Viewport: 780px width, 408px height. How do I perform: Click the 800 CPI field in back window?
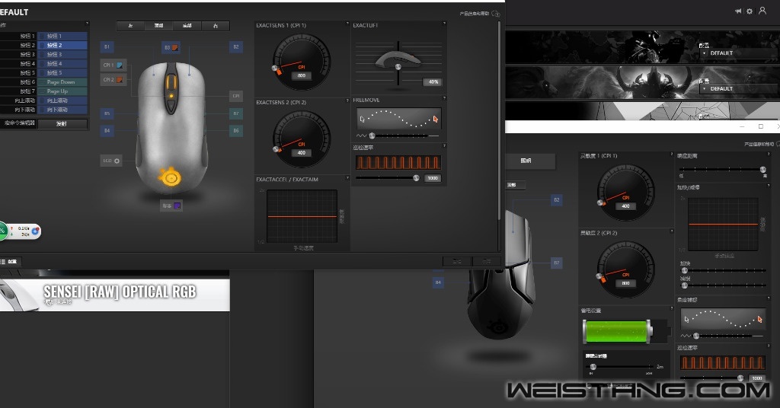[626, 282]
